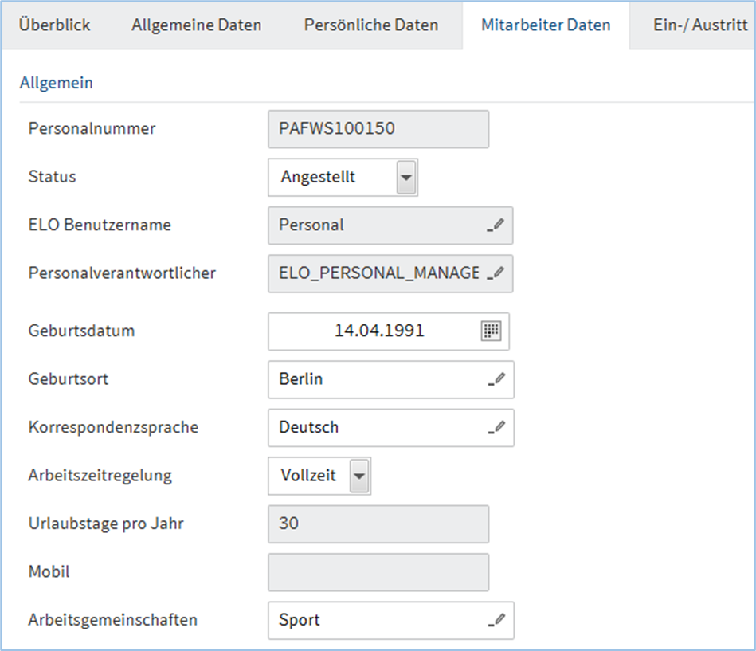Click the empty Mobil field
The height and width of the screenshot is (651, 756).
378,572
